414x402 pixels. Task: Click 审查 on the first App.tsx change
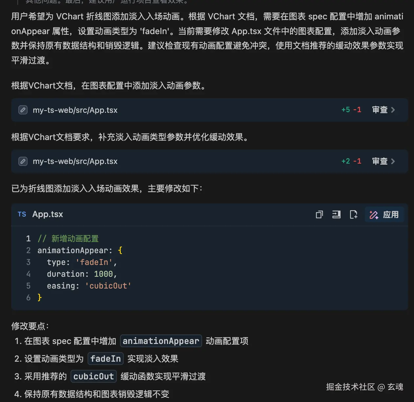click(380, 110)
